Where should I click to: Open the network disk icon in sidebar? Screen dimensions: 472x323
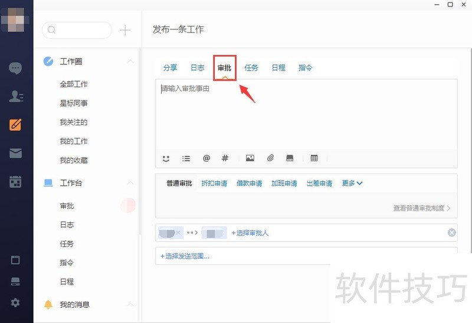click(15, 282)
